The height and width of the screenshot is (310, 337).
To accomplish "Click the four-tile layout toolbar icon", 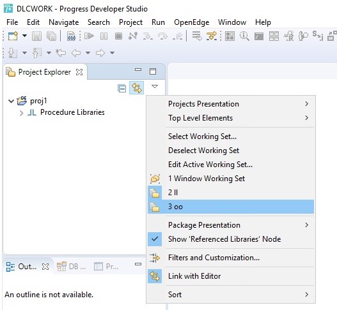I will 274,36.
